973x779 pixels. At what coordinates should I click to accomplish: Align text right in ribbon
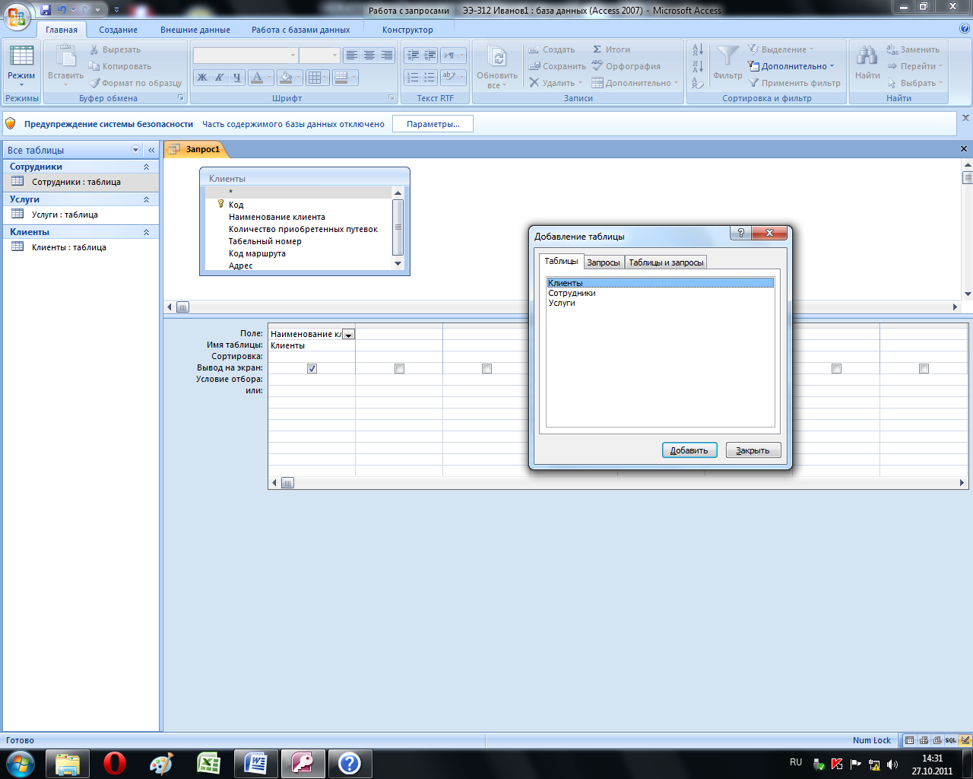coord(387,56)
